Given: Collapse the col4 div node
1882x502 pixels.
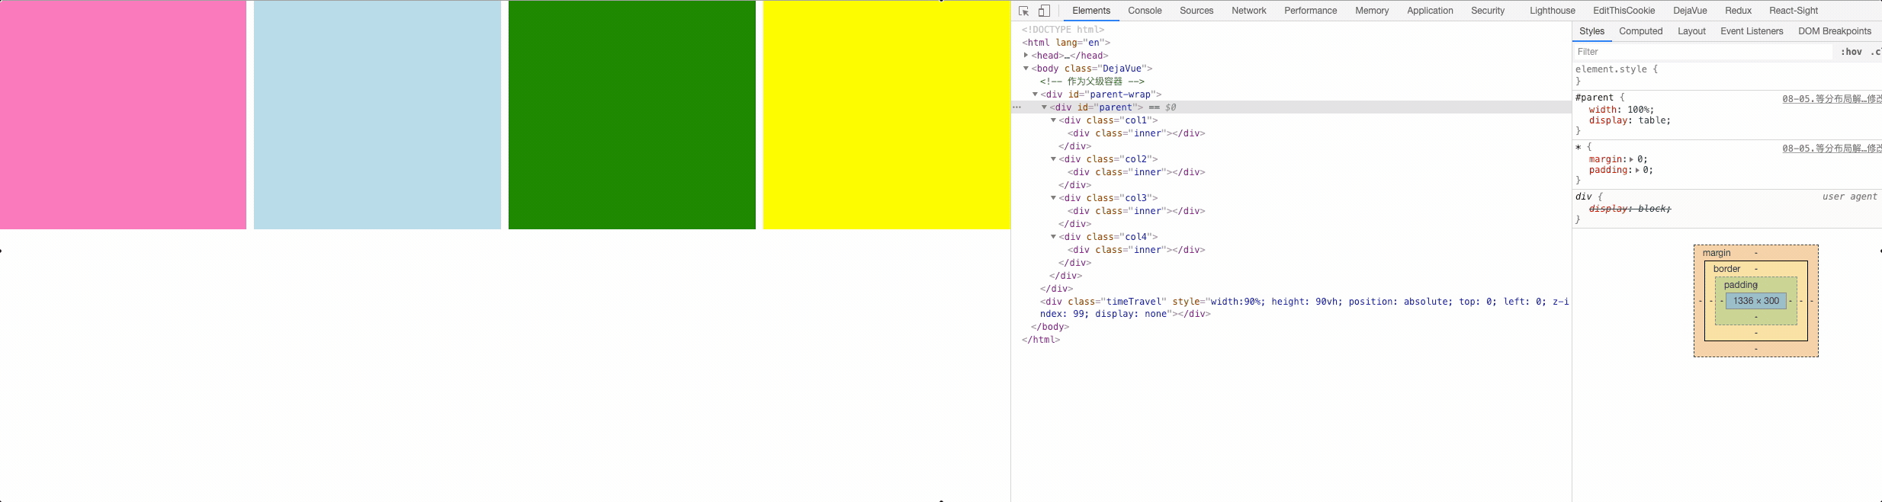Looking at the screenshot, I should pyautogui.click(x=1053, y=237).
